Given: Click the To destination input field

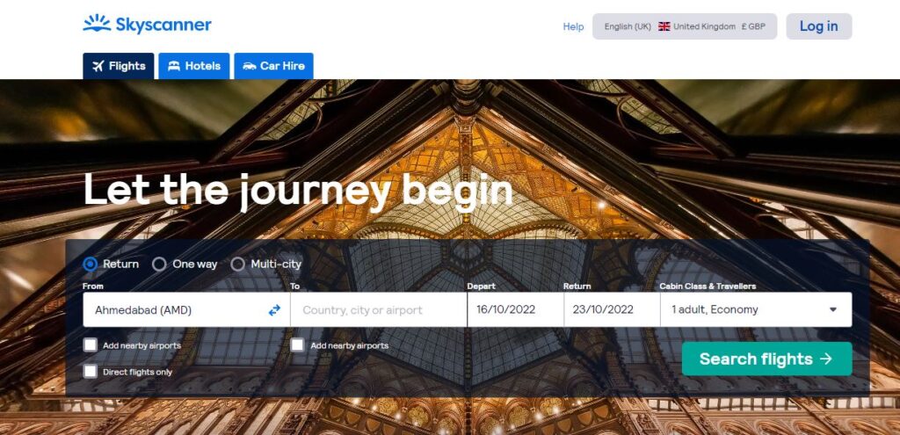Looking at the screenshot, I should coord(379,310).
